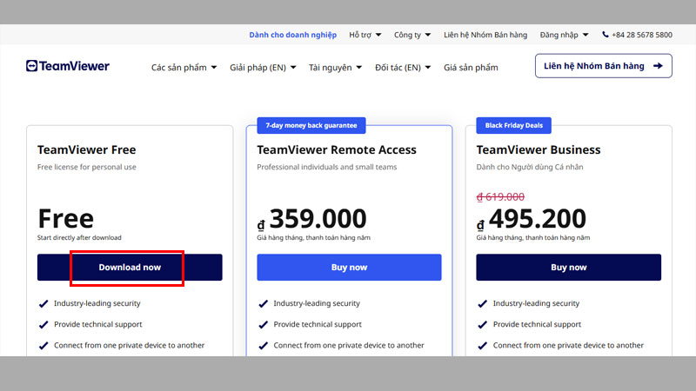
Task: Click Buy now for TeamViewer Remote Access
Action: click(349, 268)
